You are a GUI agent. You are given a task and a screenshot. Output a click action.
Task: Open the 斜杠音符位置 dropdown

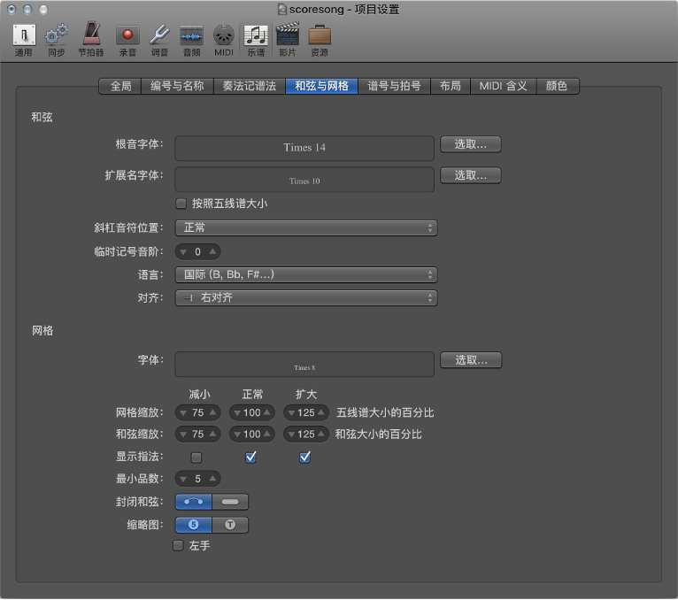pyautogui.click(x=305, y=228)
